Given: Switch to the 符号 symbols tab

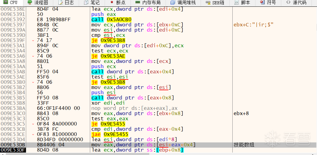Looking at the screenshot, I should coord(268,3).
